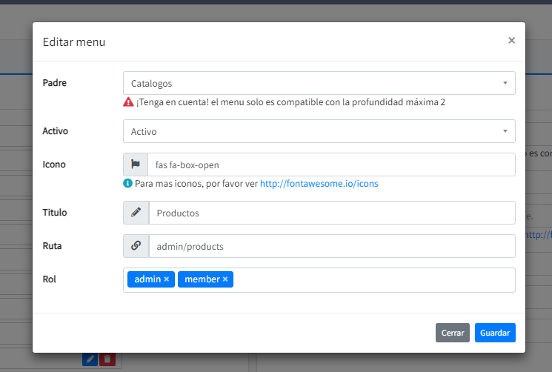
Task: Click the chain link icon beside Ruta
Action: (136, 246)
